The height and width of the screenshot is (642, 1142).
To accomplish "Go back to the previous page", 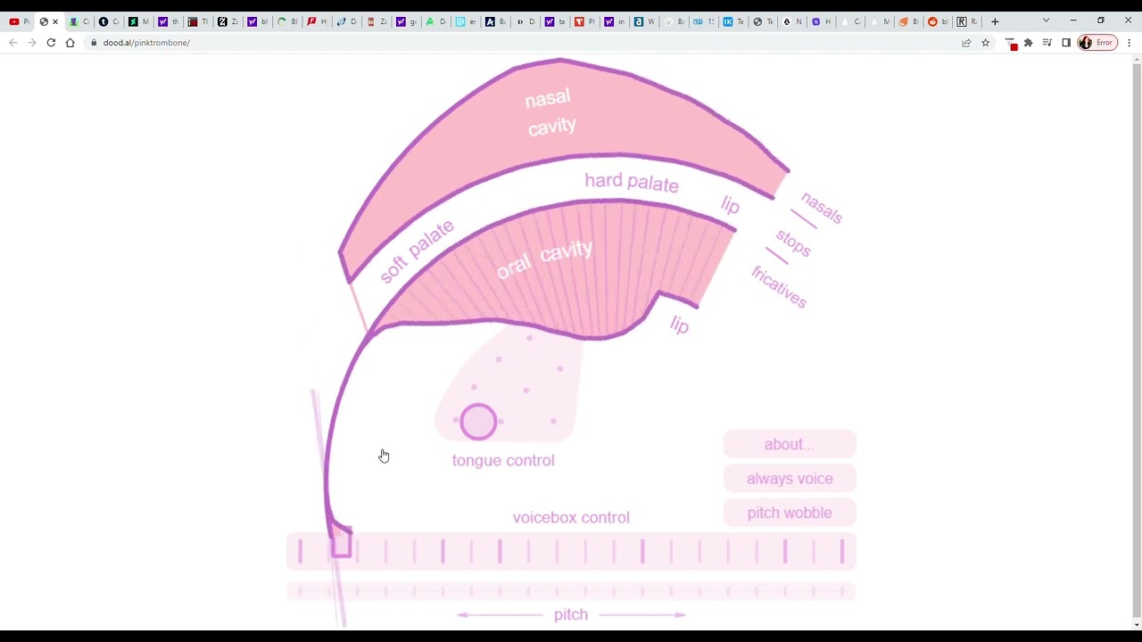I will 12,43.
